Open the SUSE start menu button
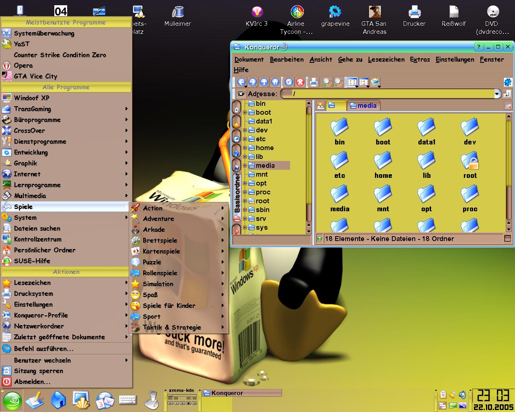The height and width of the screenshot is (412, 515). (x=13, y=401)
